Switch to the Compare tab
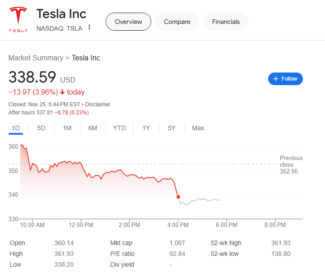325x273 pixels. point(177,22)
